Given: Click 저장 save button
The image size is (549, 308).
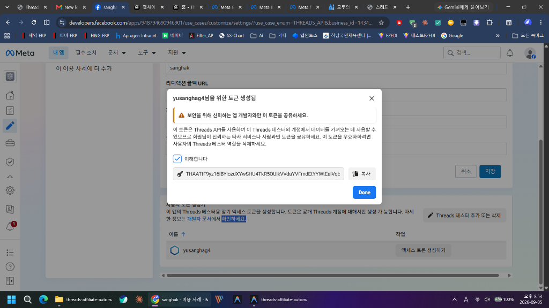Looking at the screenshot, I should point(490,172).
